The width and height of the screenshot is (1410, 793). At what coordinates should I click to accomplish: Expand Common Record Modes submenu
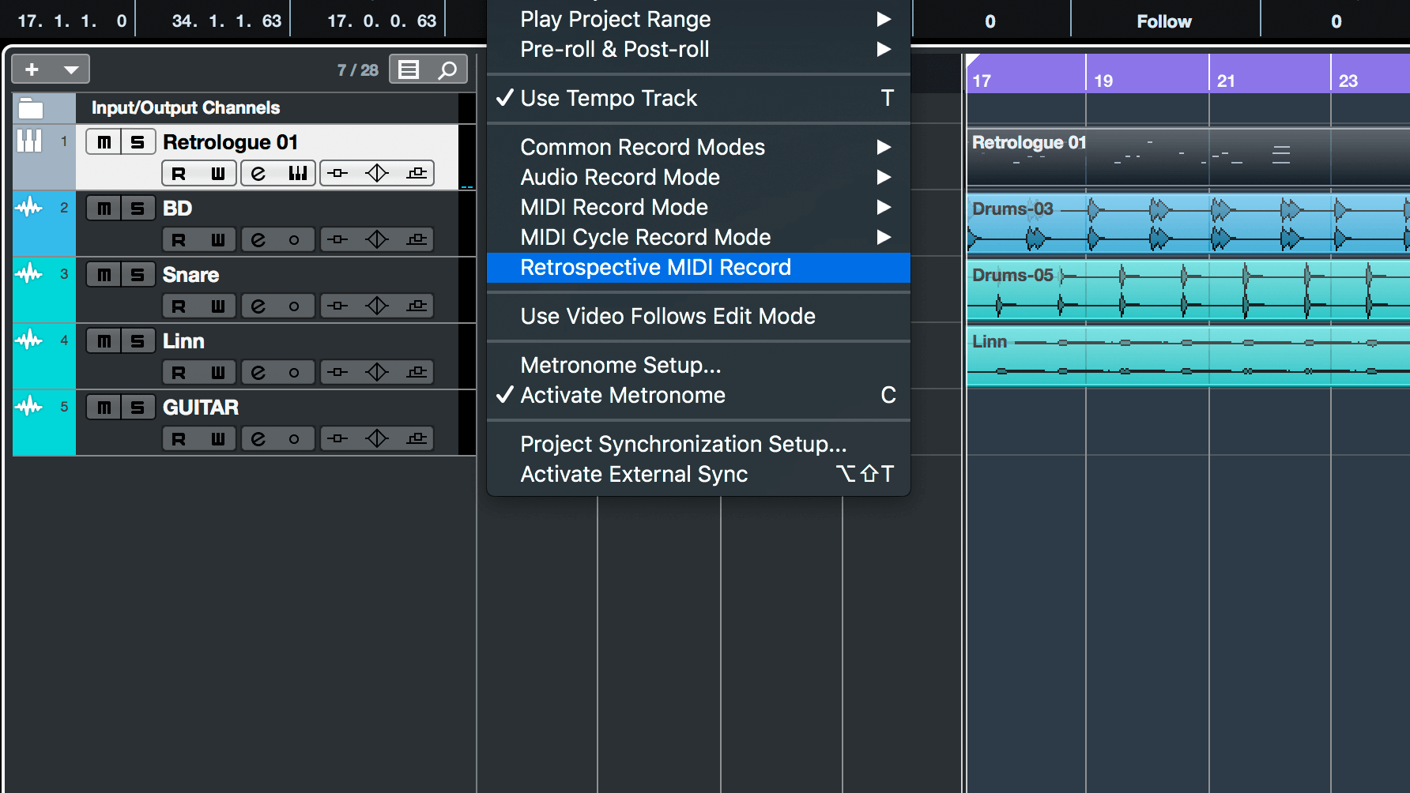[x=699, y=147]
